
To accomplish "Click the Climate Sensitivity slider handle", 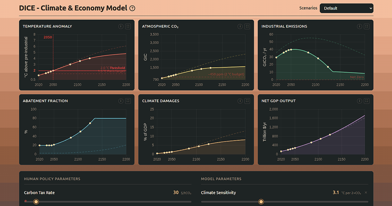I will pos(261,202).
